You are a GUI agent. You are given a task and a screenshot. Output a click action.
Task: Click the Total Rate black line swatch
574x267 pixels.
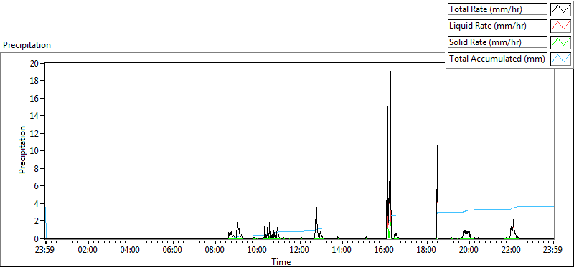(561, 9)
